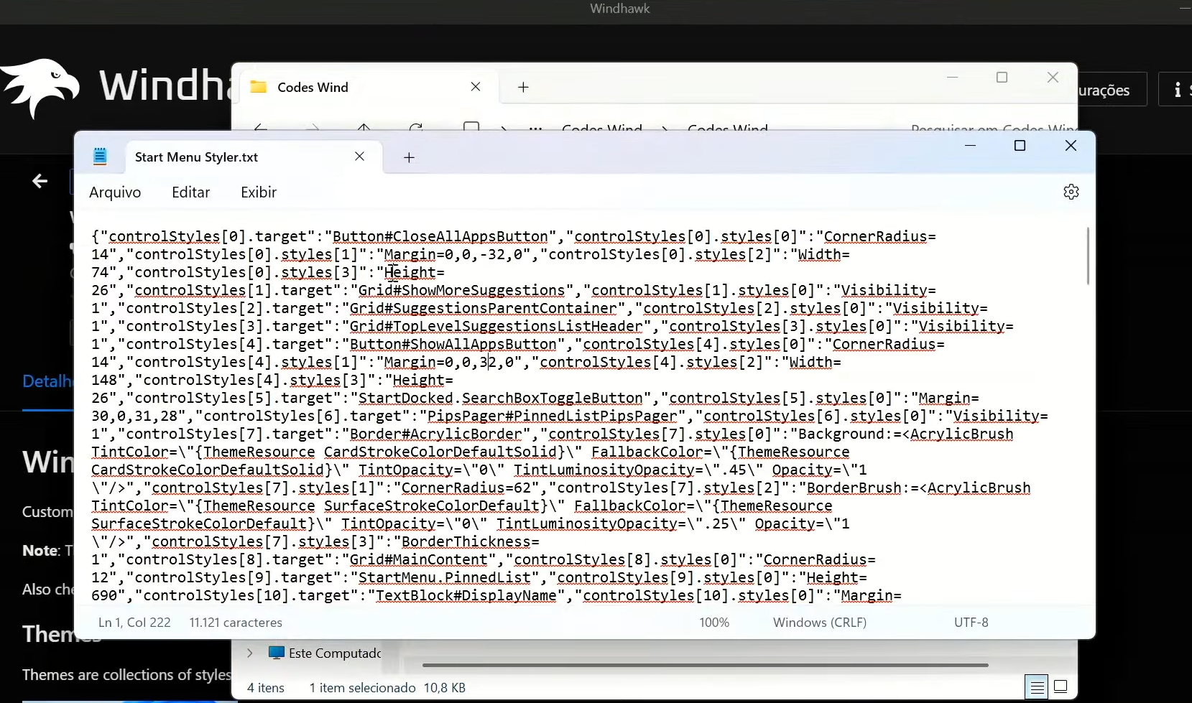Click the Explorer horizontal scrollbar
Screen dimensions: 1192x703
point(704,665)
